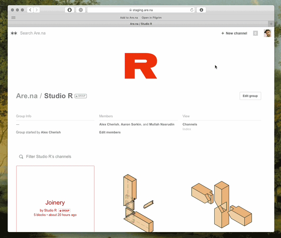Click the red close window button
The image size is (281, 238).
pyautogui.click(x=12, y=10)
